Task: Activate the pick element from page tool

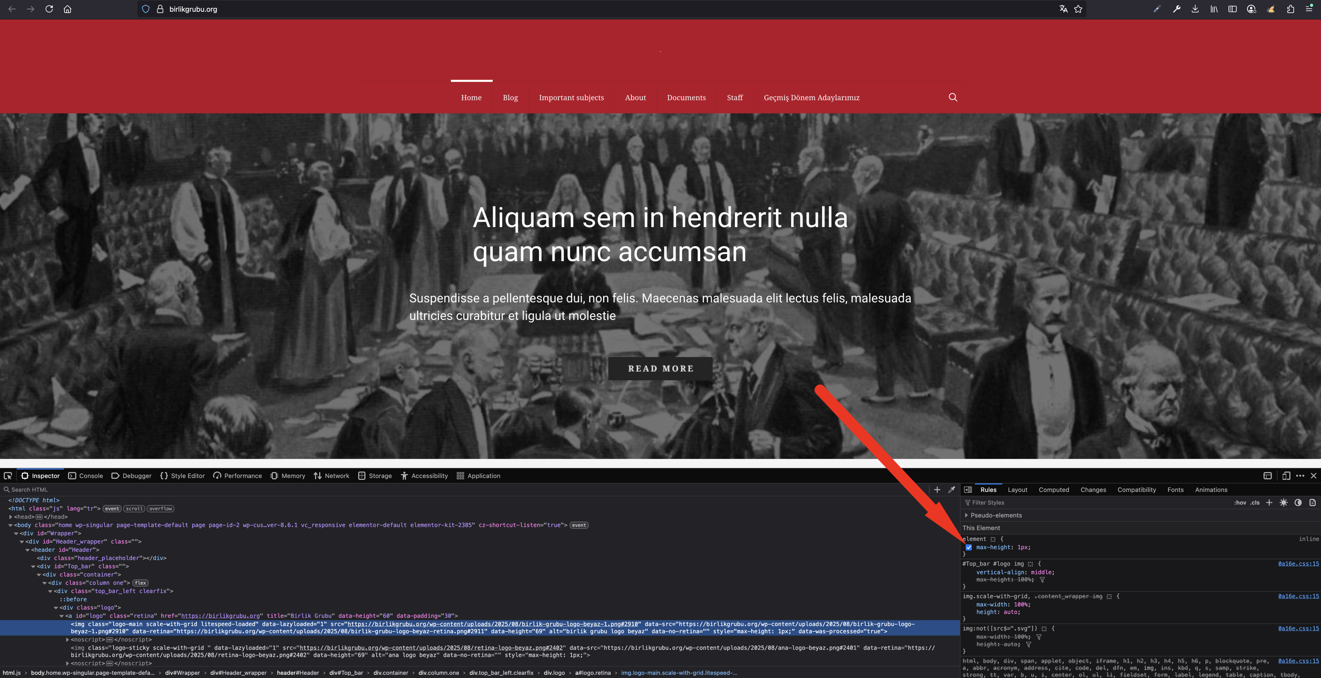Action: click(8, 476)
